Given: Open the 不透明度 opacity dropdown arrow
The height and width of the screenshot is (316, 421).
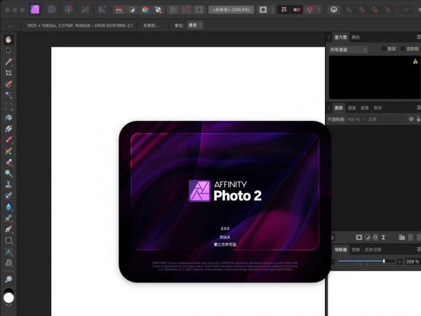Looking at the screenshot, I should (363, 119).
